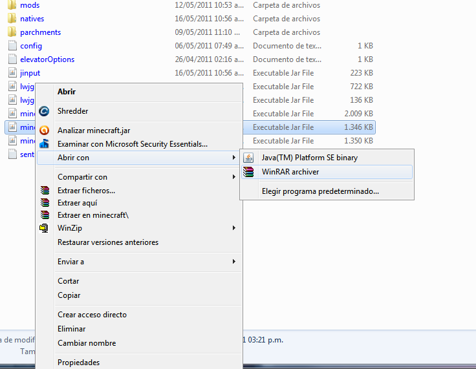
Task: Click the elevatorOptions file name
Action: coord(47,59)
